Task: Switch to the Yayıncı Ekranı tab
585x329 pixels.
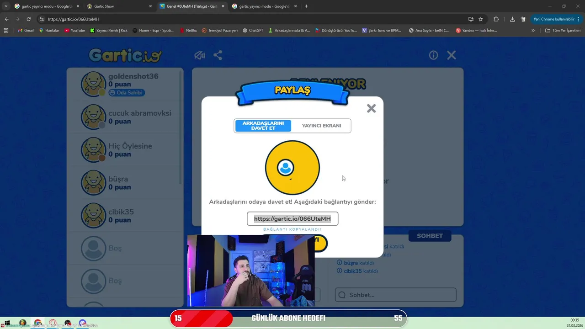Action: pos(321,126)
